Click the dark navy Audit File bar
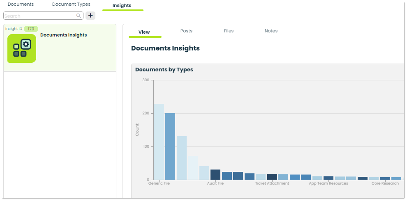The width and height of the screenshot is (407, 201). (x=215, y=175)
